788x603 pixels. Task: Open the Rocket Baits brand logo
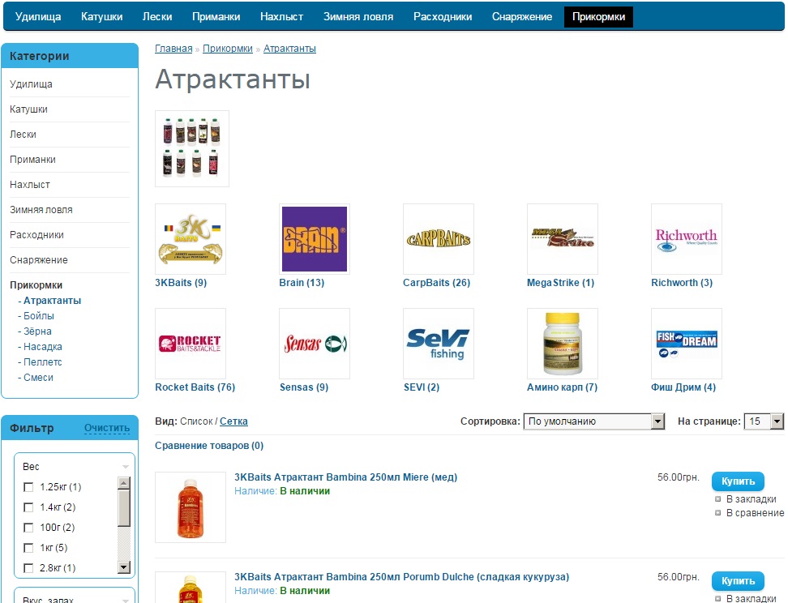(191, 344)
